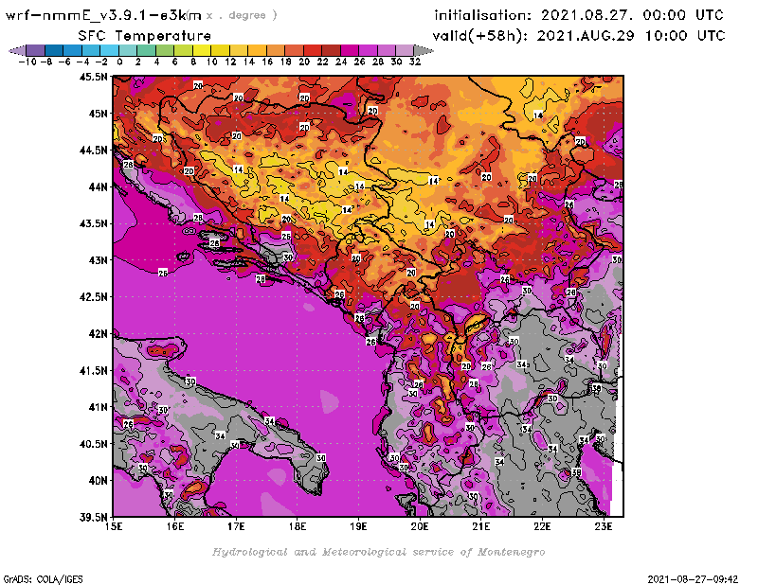The image size is (758, 585).
Task: Click the '22E' longitude label
Action: 542,526
